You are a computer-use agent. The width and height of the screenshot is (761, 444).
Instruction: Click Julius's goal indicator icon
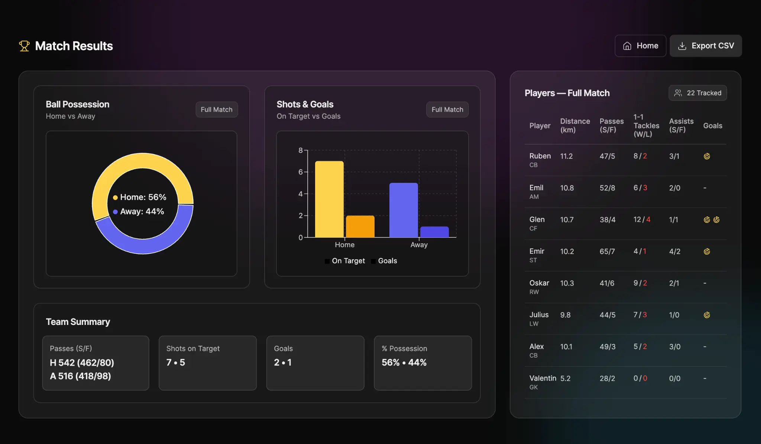coord(707,315)
